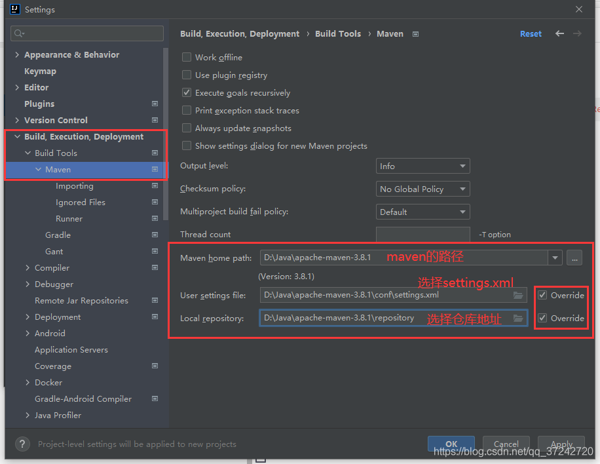Select Ignored Files under Maven
The image size is (600, 464).
point(81,202)
